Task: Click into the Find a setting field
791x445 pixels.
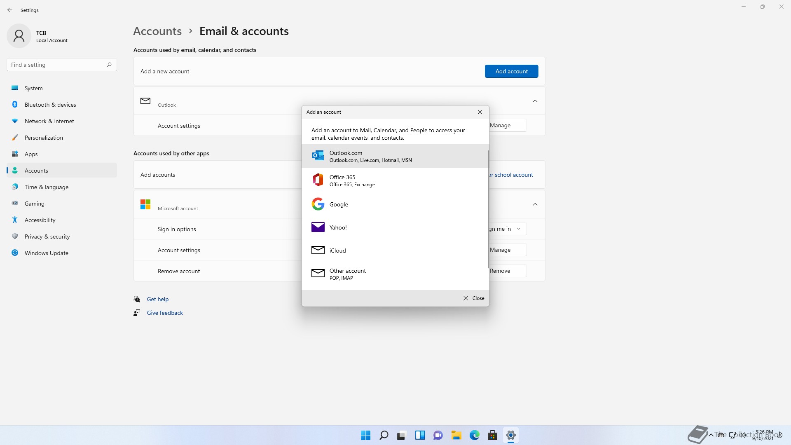Action: [x=62, y=65]
